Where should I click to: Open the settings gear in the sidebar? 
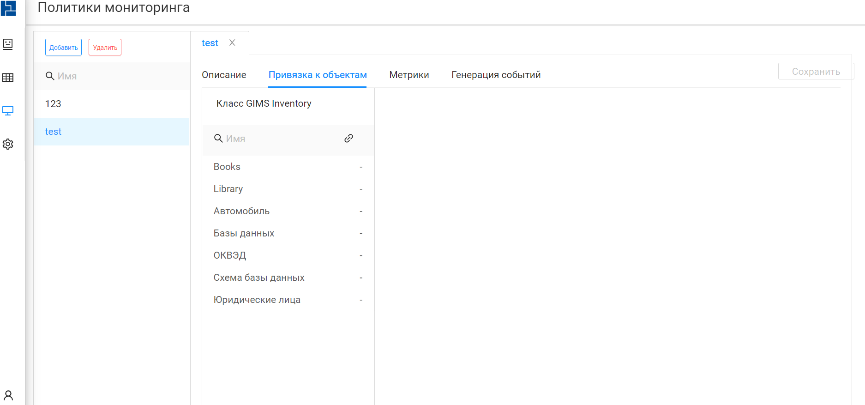8,144
